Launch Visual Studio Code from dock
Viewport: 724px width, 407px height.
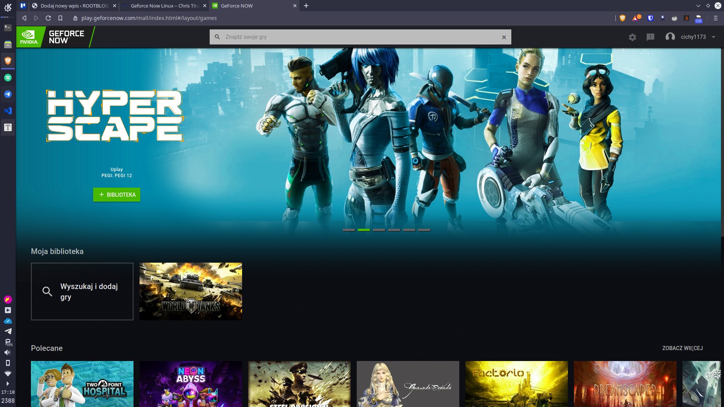(x=8, y=111)
